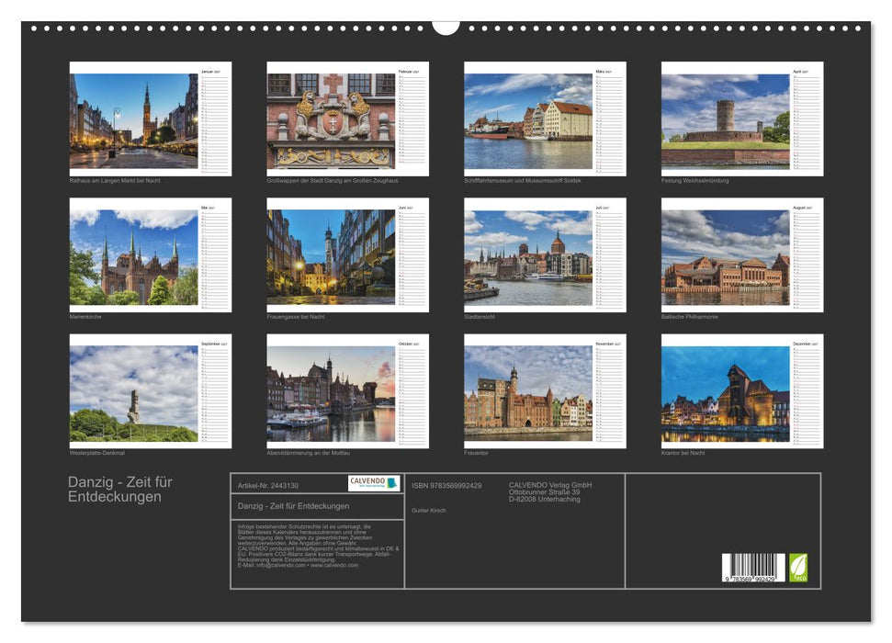Click the text 'D-82008 Unterhaching'
This screenshot has height=643, width=892.
pos(545,499)
